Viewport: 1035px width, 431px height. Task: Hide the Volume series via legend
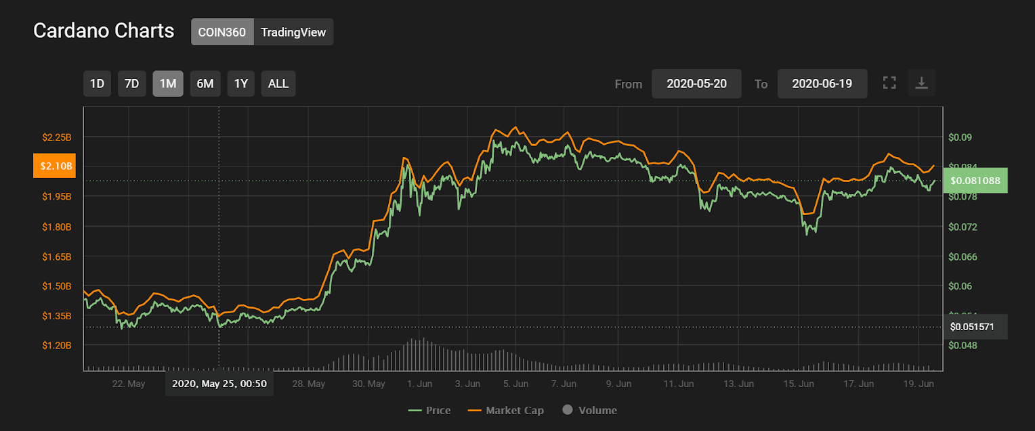pyautogui.click(x=589, y=410)
